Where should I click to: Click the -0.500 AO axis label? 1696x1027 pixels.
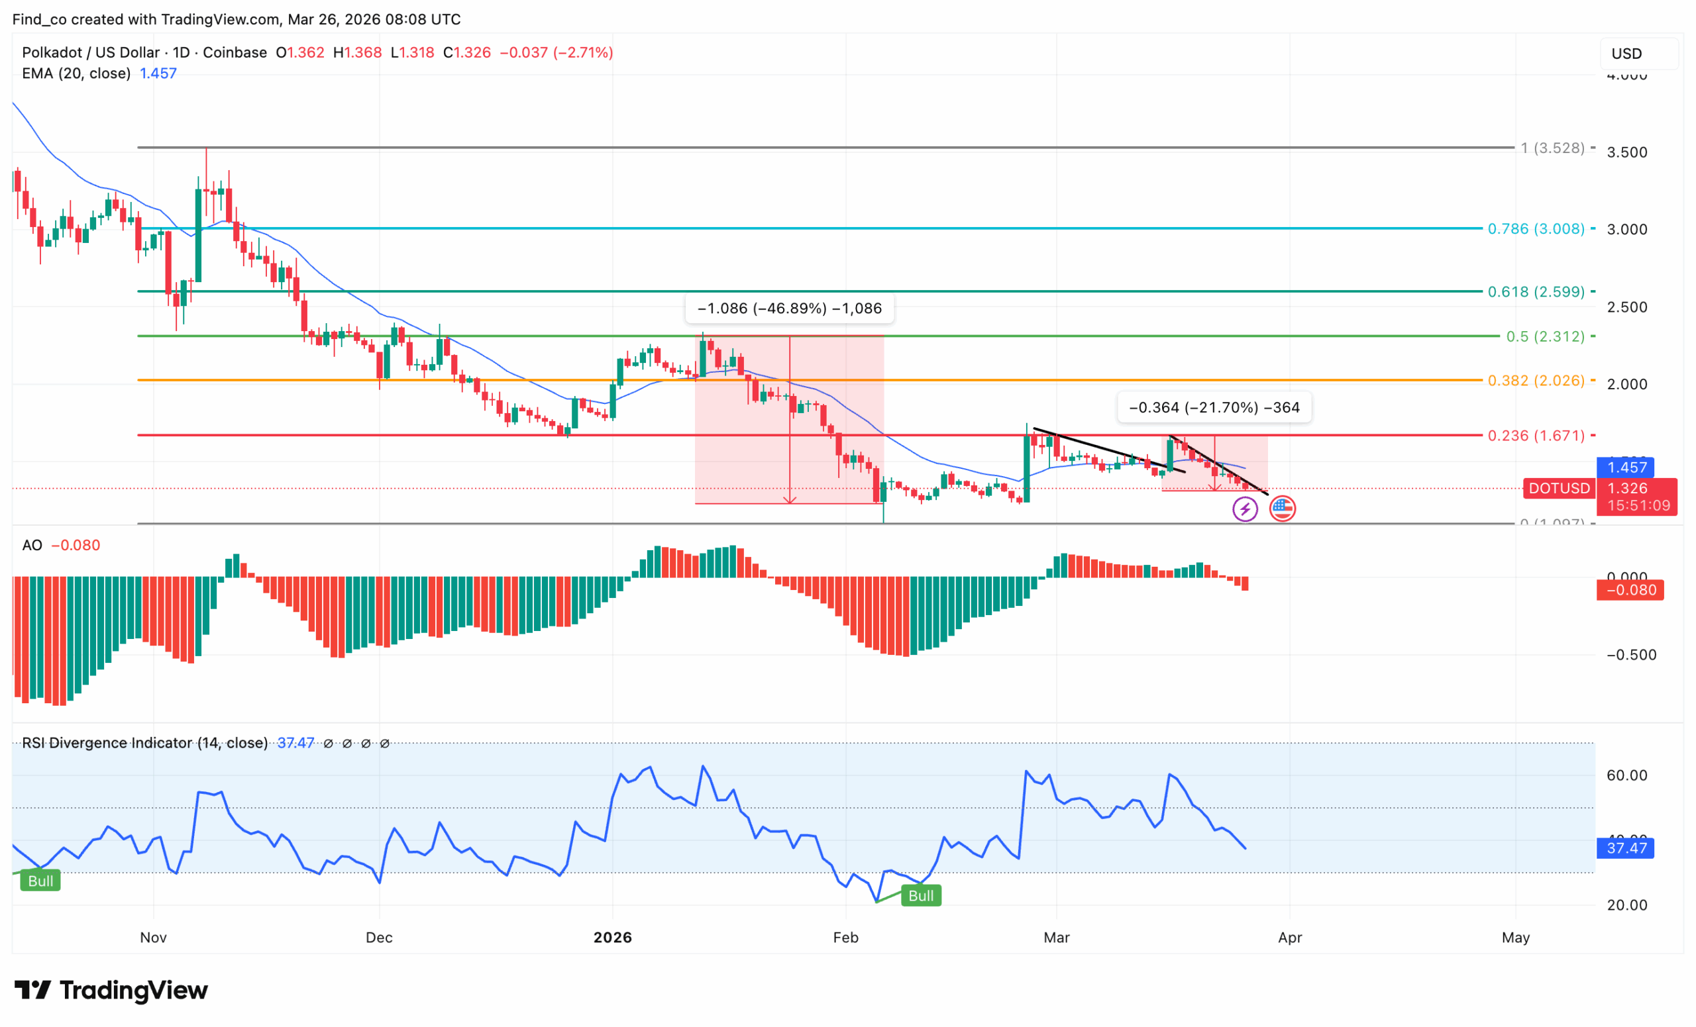(1630, 655)
